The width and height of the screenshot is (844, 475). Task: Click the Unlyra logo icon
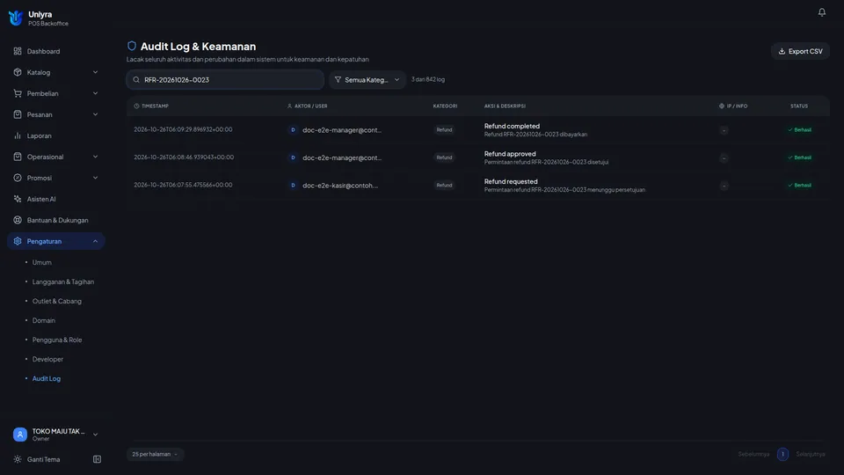(16, 18)
